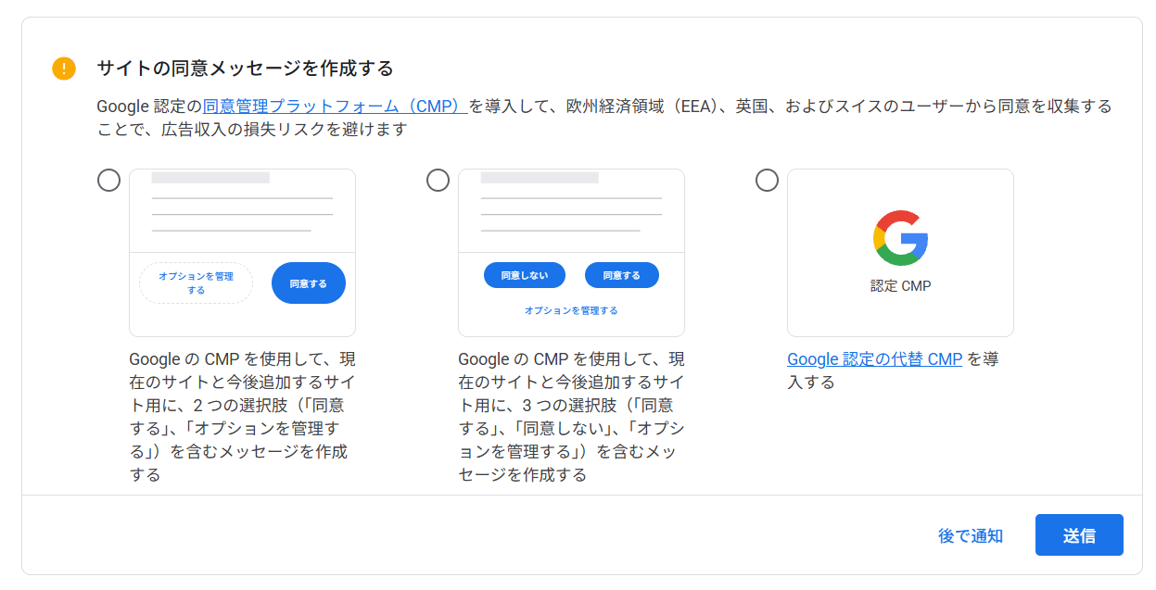Click 同意する in the second preview
Viewport: 1156px width, 590px height.
point(622,275)
